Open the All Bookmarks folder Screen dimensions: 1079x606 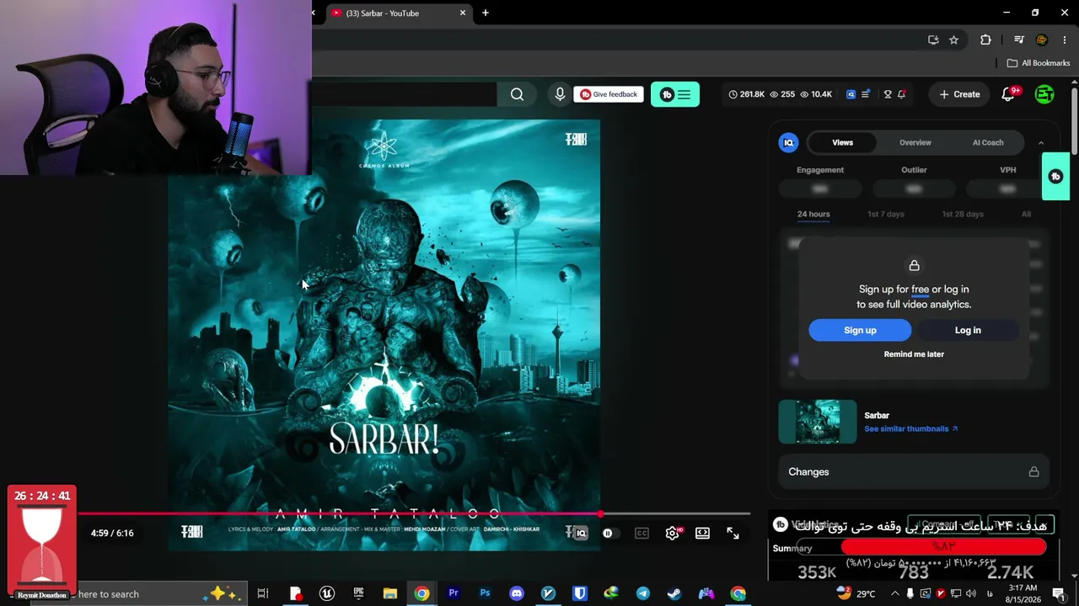click(1039, 63)
